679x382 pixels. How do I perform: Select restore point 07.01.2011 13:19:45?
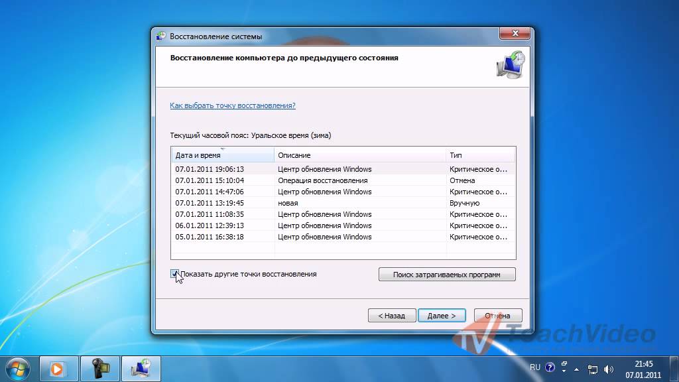(343, 203)
